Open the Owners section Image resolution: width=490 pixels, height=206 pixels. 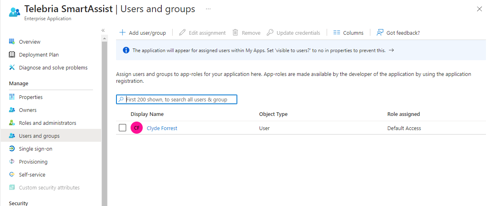(x=27, y=110)
